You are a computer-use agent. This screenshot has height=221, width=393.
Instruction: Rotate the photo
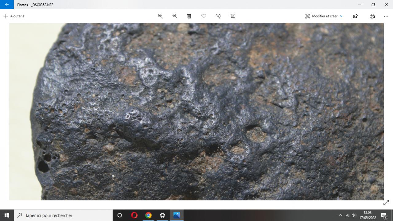pos(218,16)
